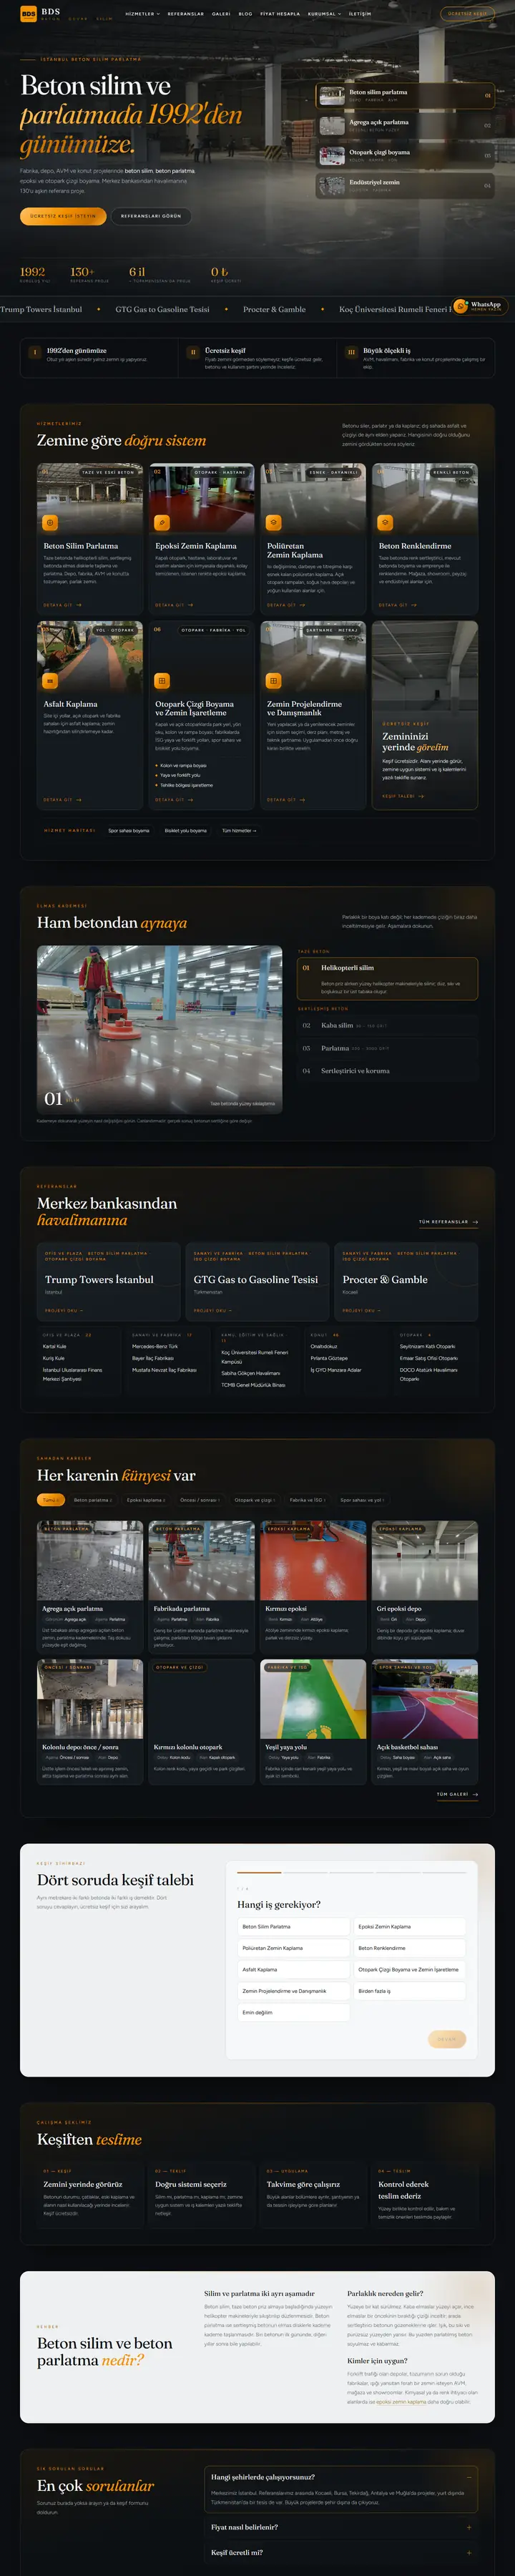Screen dimensions: 515x2576
Task: Open the Fiyat Hesapla nav item
Action: [x=280, y=14]
